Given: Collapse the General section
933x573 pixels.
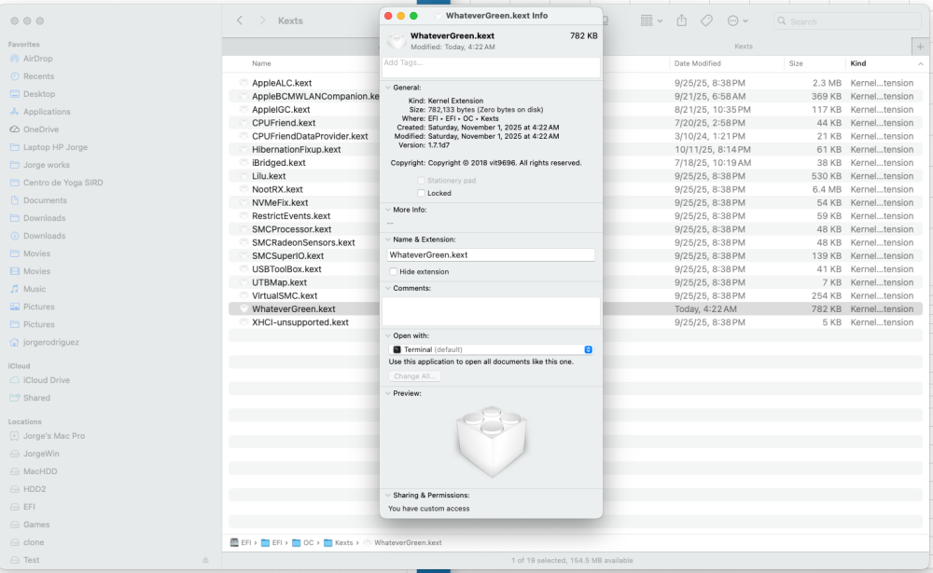Looking at the screenshot, I should [388, 88].
